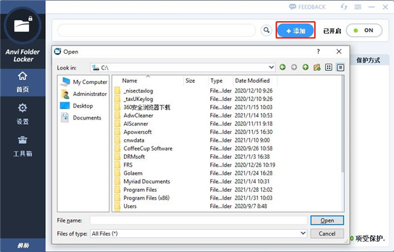This screenshot has width=394, height=252.
Task: Select the _nisectaxlog folder
Action: pos(138,91)
